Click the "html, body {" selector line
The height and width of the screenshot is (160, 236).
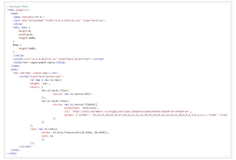click(x=21, y=27)
